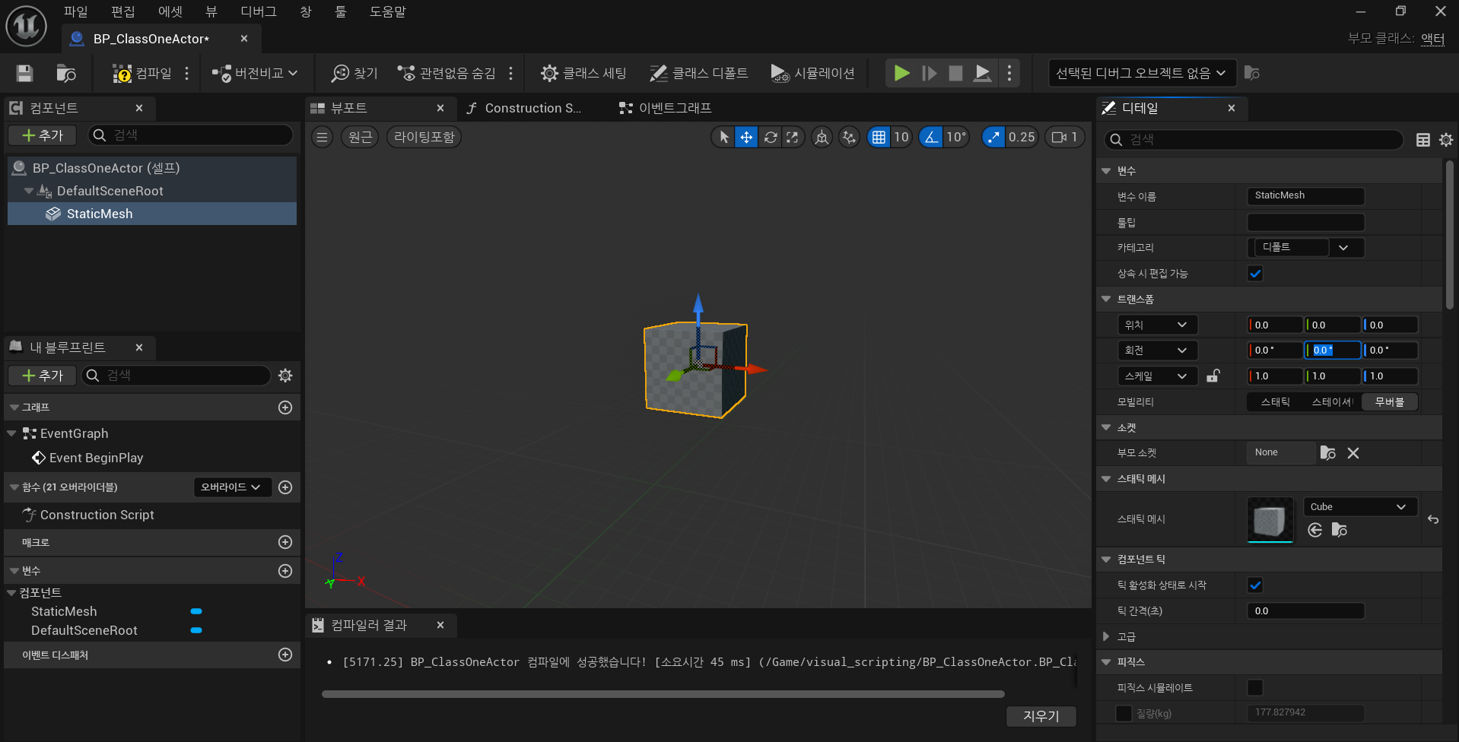Viewport: 1459px width, 742px height.
Task: Select Event BeginPlay in the graph list
Action: coord(96,458)
